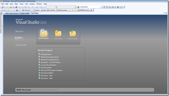This screenshot has height=96, width=169.
Task: Open the Server Explorer side tab
Action: pos(1,19)
